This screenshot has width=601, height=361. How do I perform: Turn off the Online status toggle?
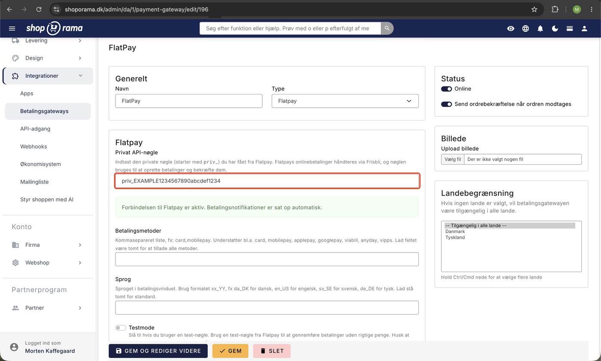click(446, 89)
